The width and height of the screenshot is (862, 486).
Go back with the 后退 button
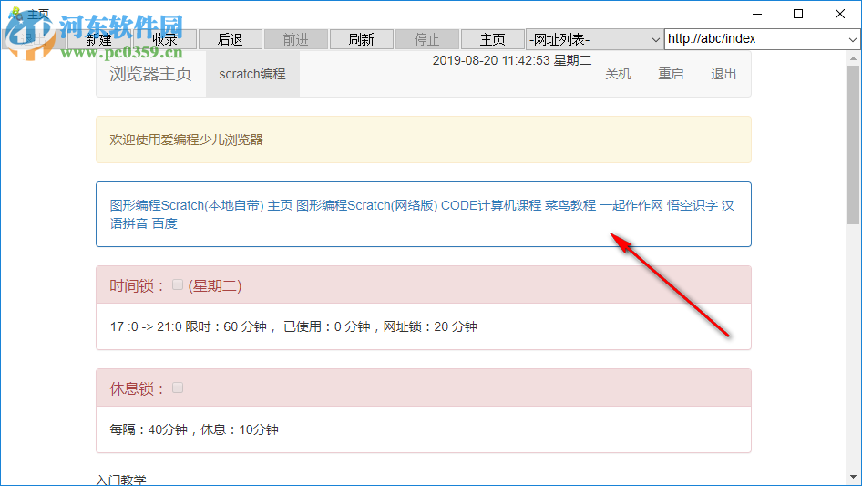(x=230, y=39)
